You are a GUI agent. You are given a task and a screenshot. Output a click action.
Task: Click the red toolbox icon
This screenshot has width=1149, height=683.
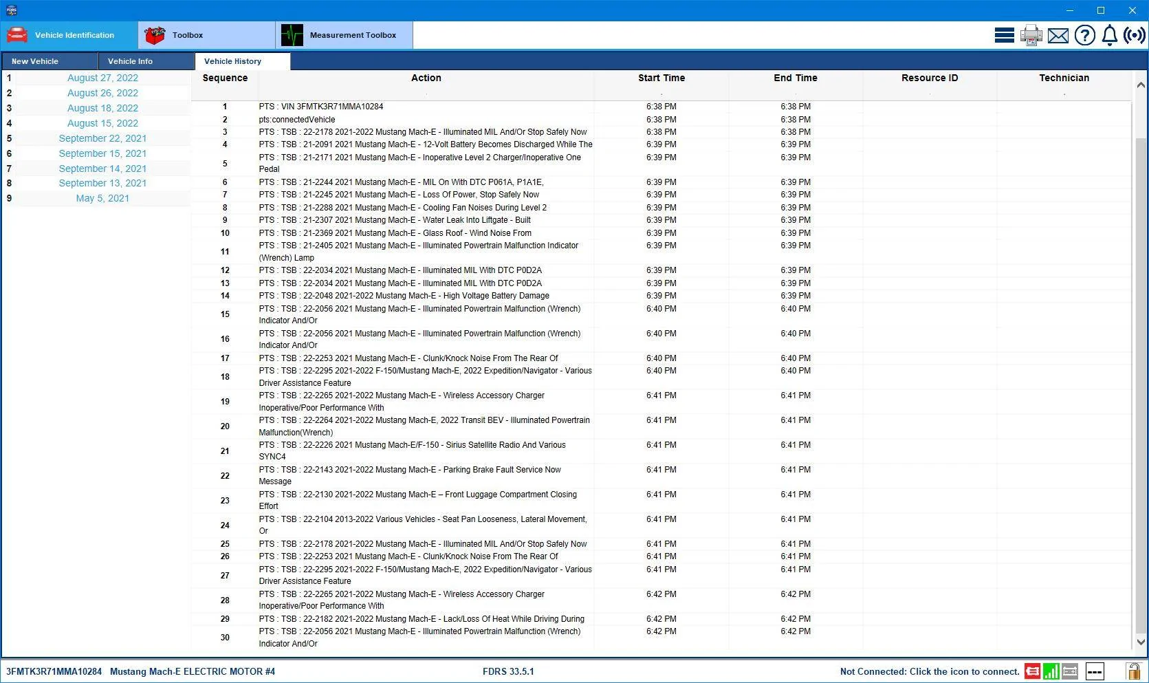pos(155,35)
